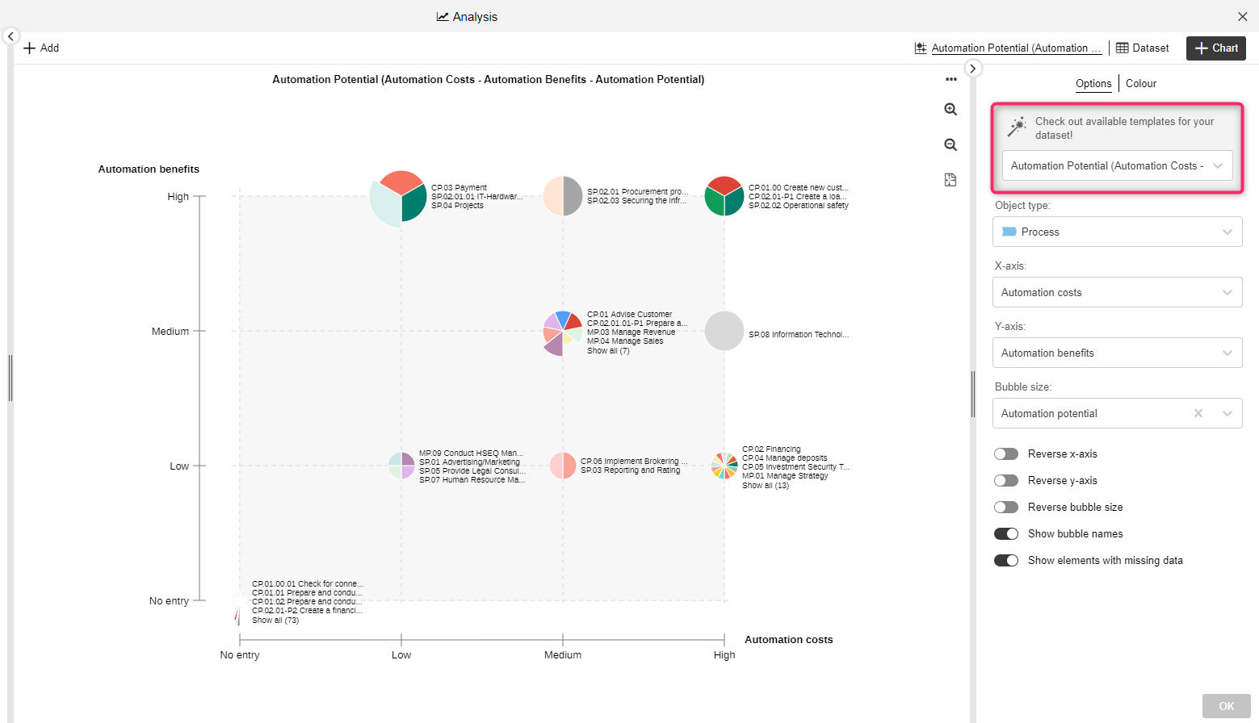Switch to the Colour tab
The image size is (1259, 723).
pos(1140,83)
